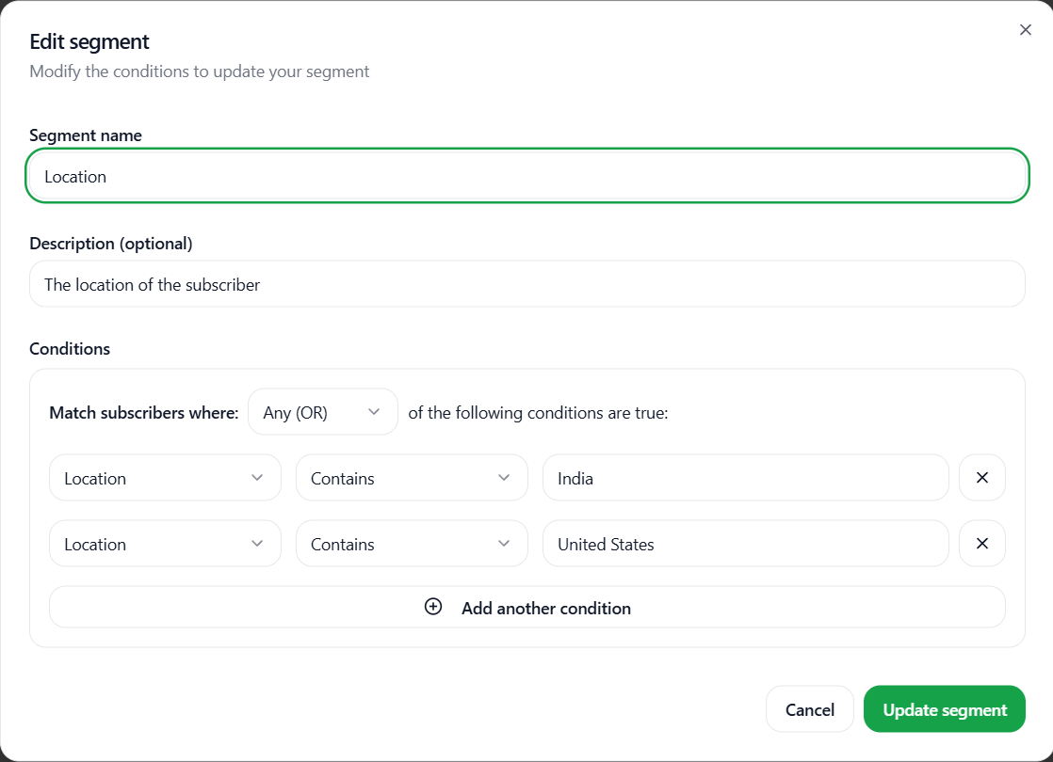The image size is (1053, 762).
Task: Click the dialog close X icon
Action: [1025, 29]
